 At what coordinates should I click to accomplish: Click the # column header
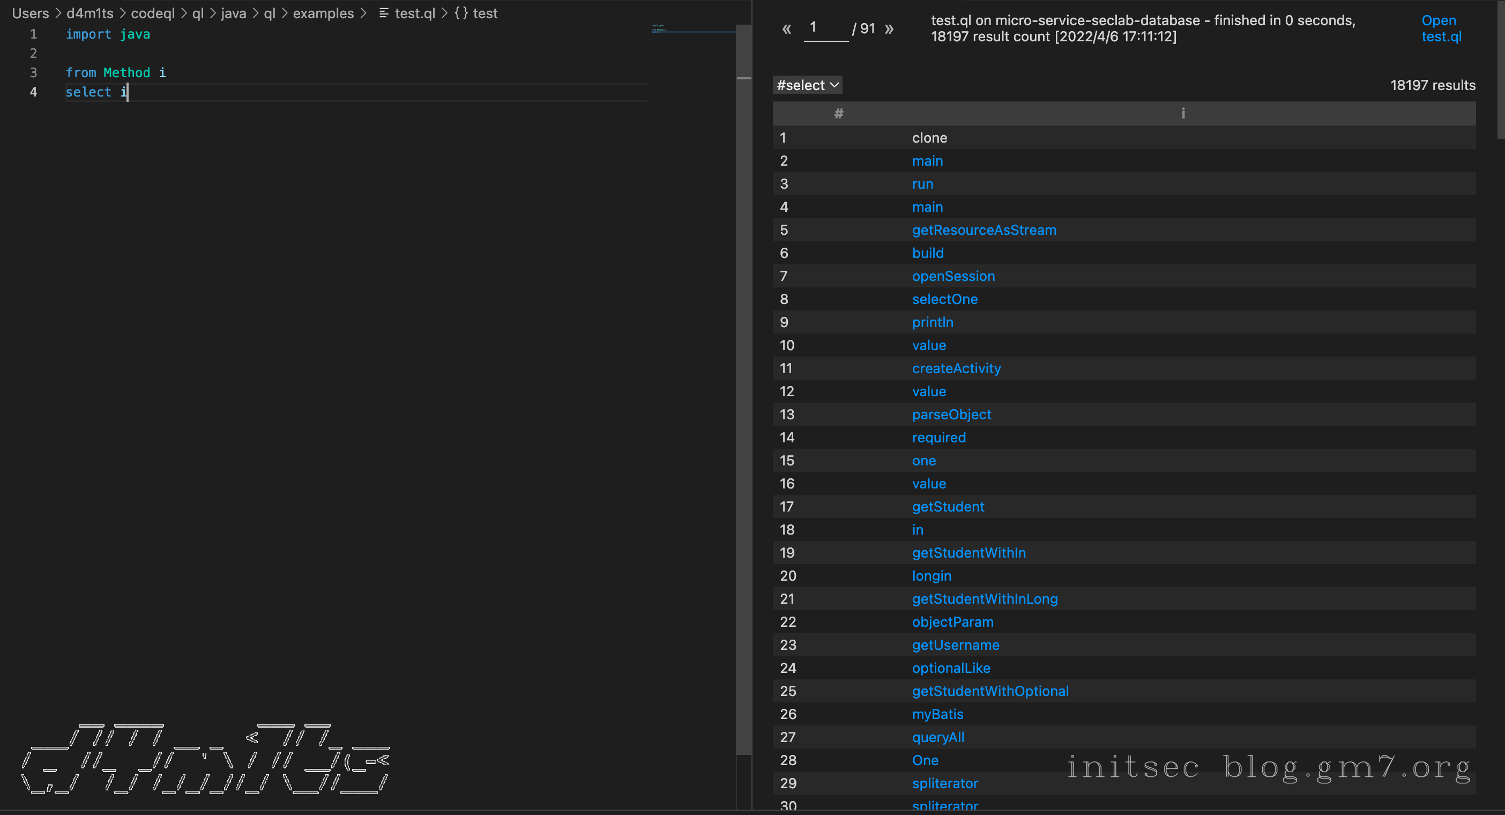click(838, 114)
